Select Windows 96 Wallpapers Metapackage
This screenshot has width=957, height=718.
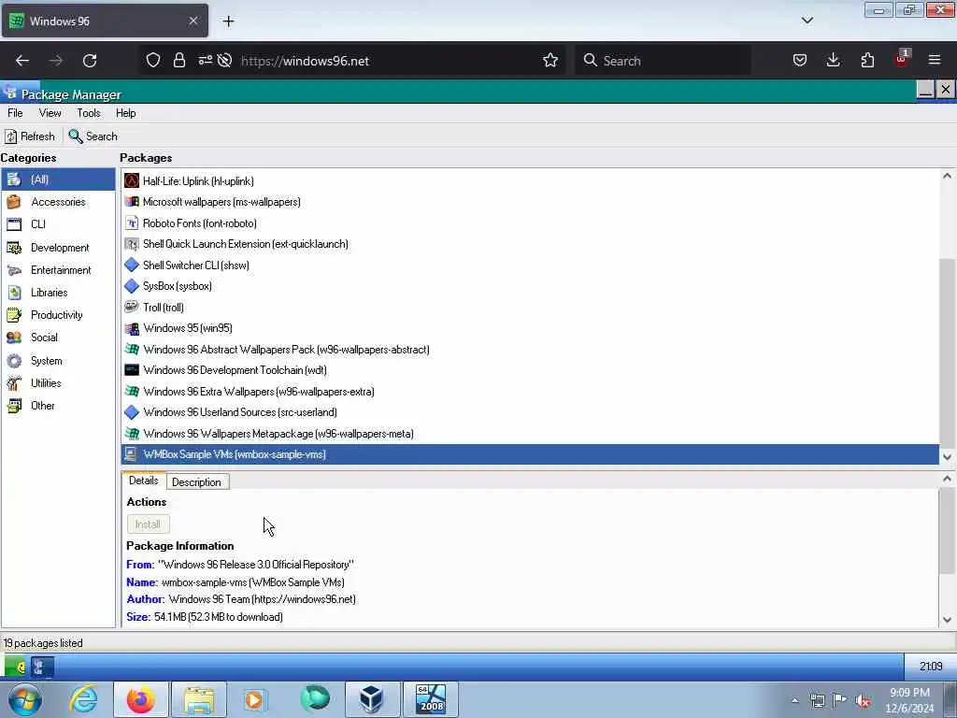[x=530, y=434]
